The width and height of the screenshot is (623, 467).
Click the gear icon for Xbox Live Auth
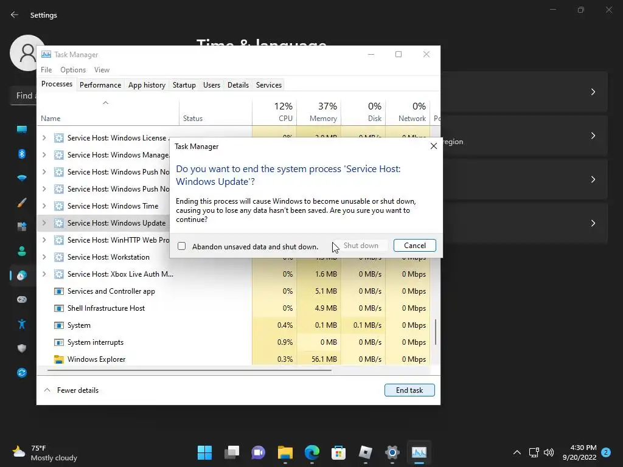click(x=59, y=274)
